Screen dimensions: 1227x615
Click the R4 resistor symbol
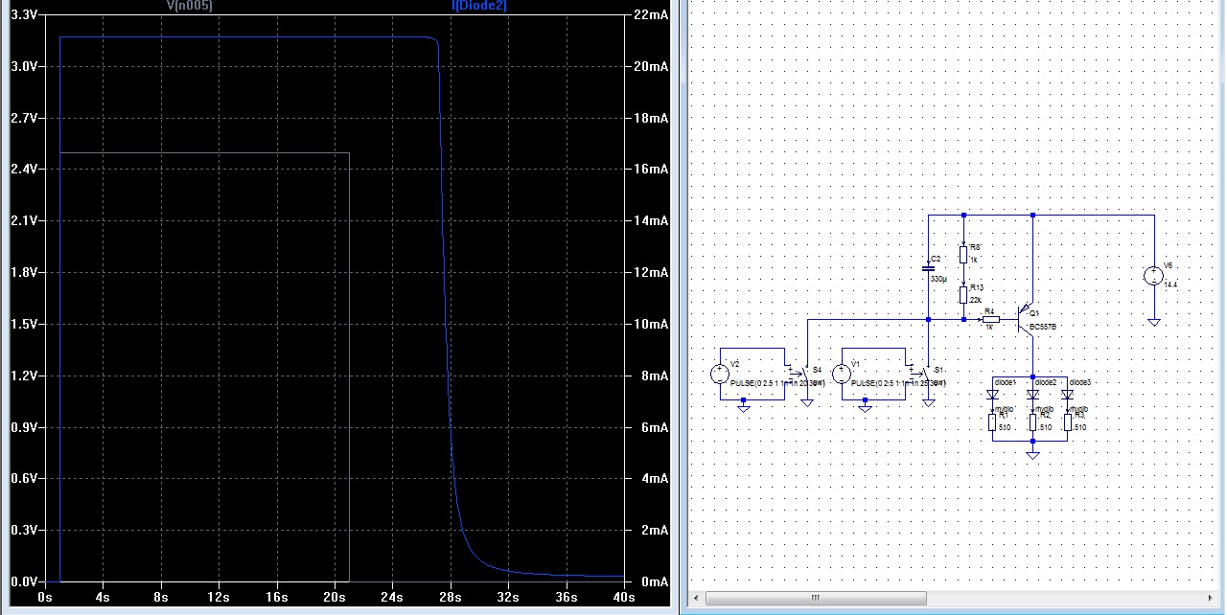(x=989, y=319)
